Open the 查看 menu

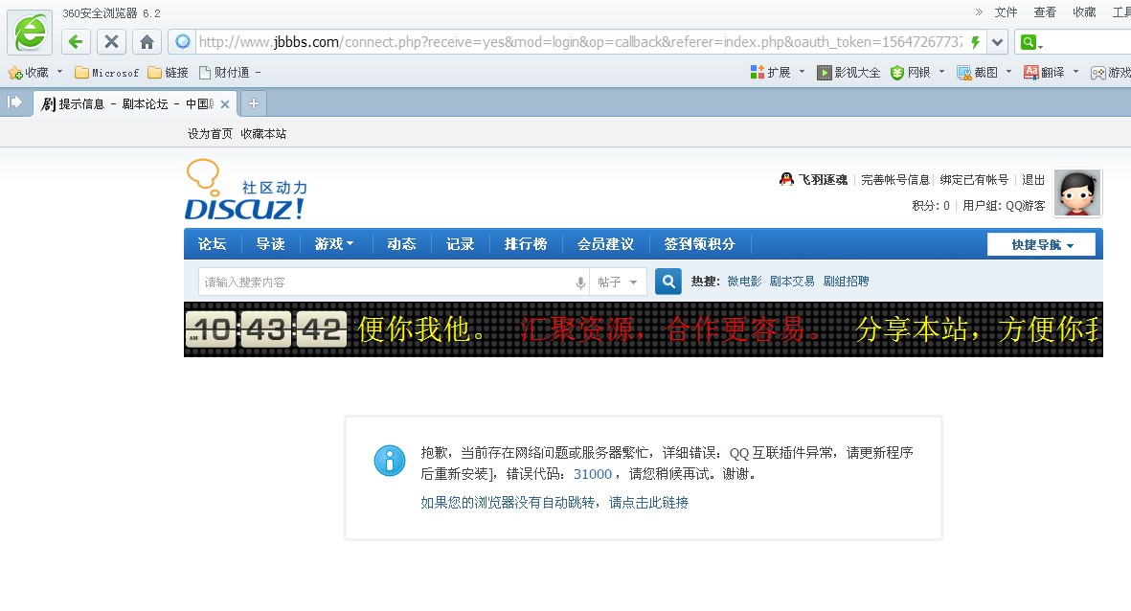[1045, 12]
